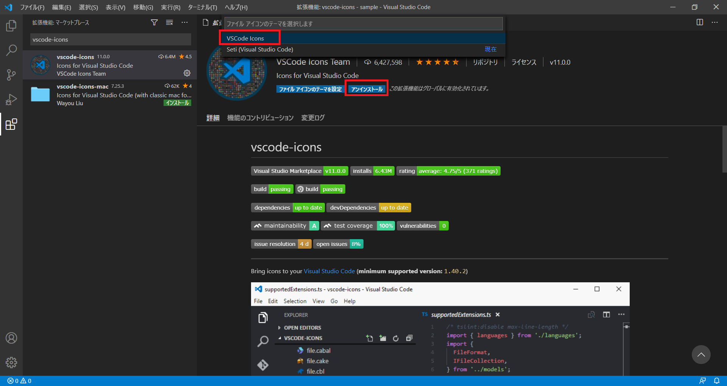Click the Extensions activity bar icon
This screenshot has width=727, height=386.
coord(11,124)
